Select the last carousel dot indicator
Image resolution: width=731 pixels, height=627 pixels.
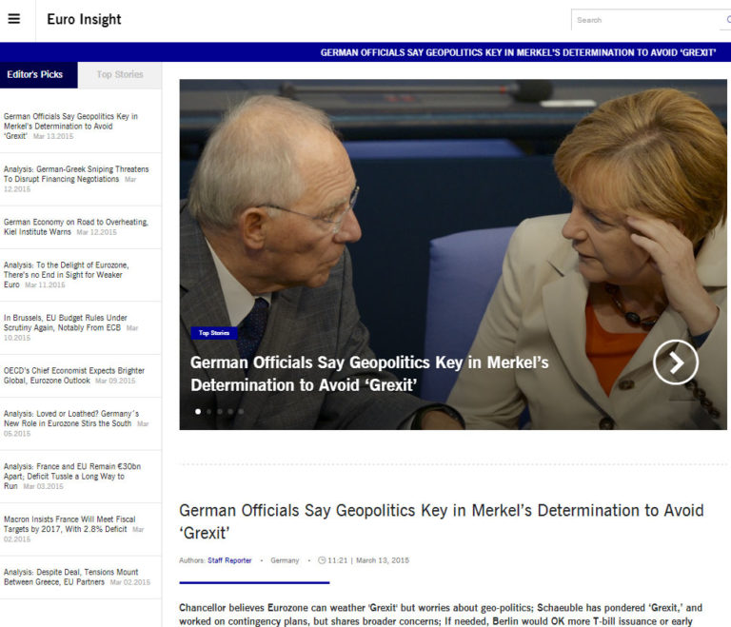[241, 412]
